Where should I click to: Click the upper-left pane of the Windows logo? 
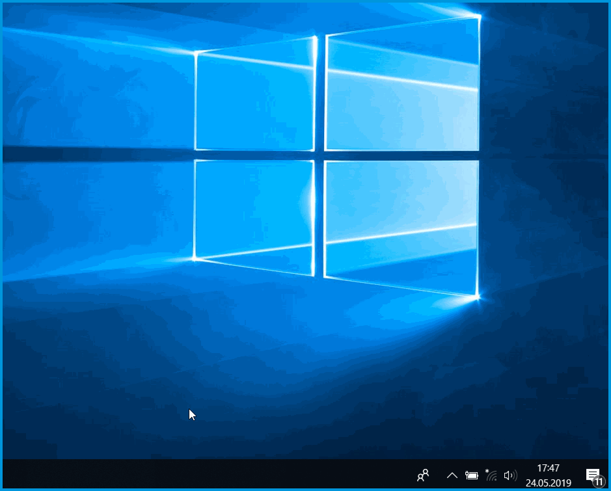click(x=254, y=101)
